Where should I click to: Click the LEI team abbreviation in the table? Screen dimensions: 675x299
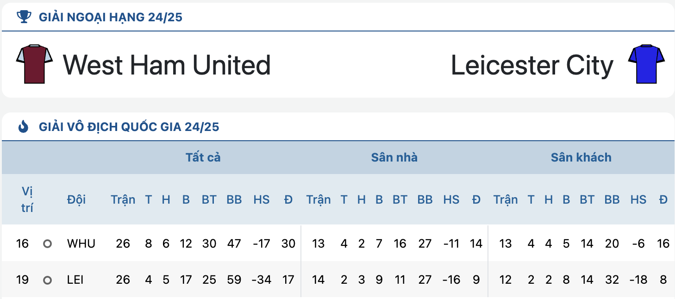pos(75,280)
